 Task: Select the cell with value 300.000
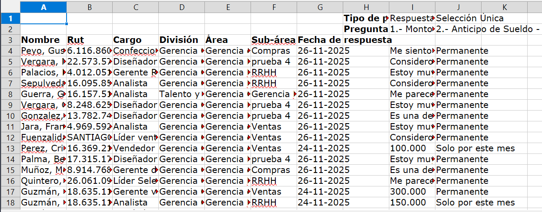(x=412, y=192)
